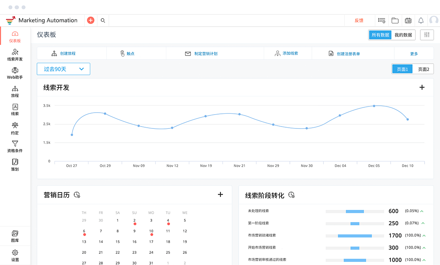Open the calendar icon in the top bar
The height and width of the screenshot is (265, 440).
pos(408,20)
